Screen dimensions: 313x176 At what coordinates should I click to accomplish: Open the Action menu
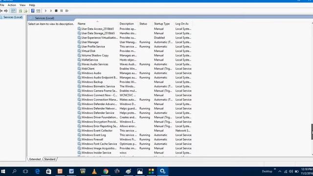pos(12,5)
